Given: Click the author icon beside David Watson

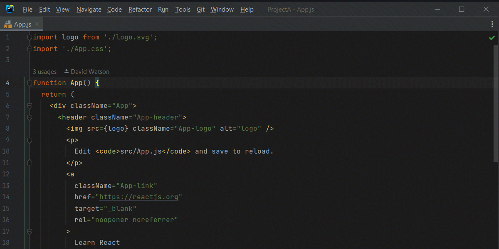Looking at the screenshot, I should (x=66, y=71).
